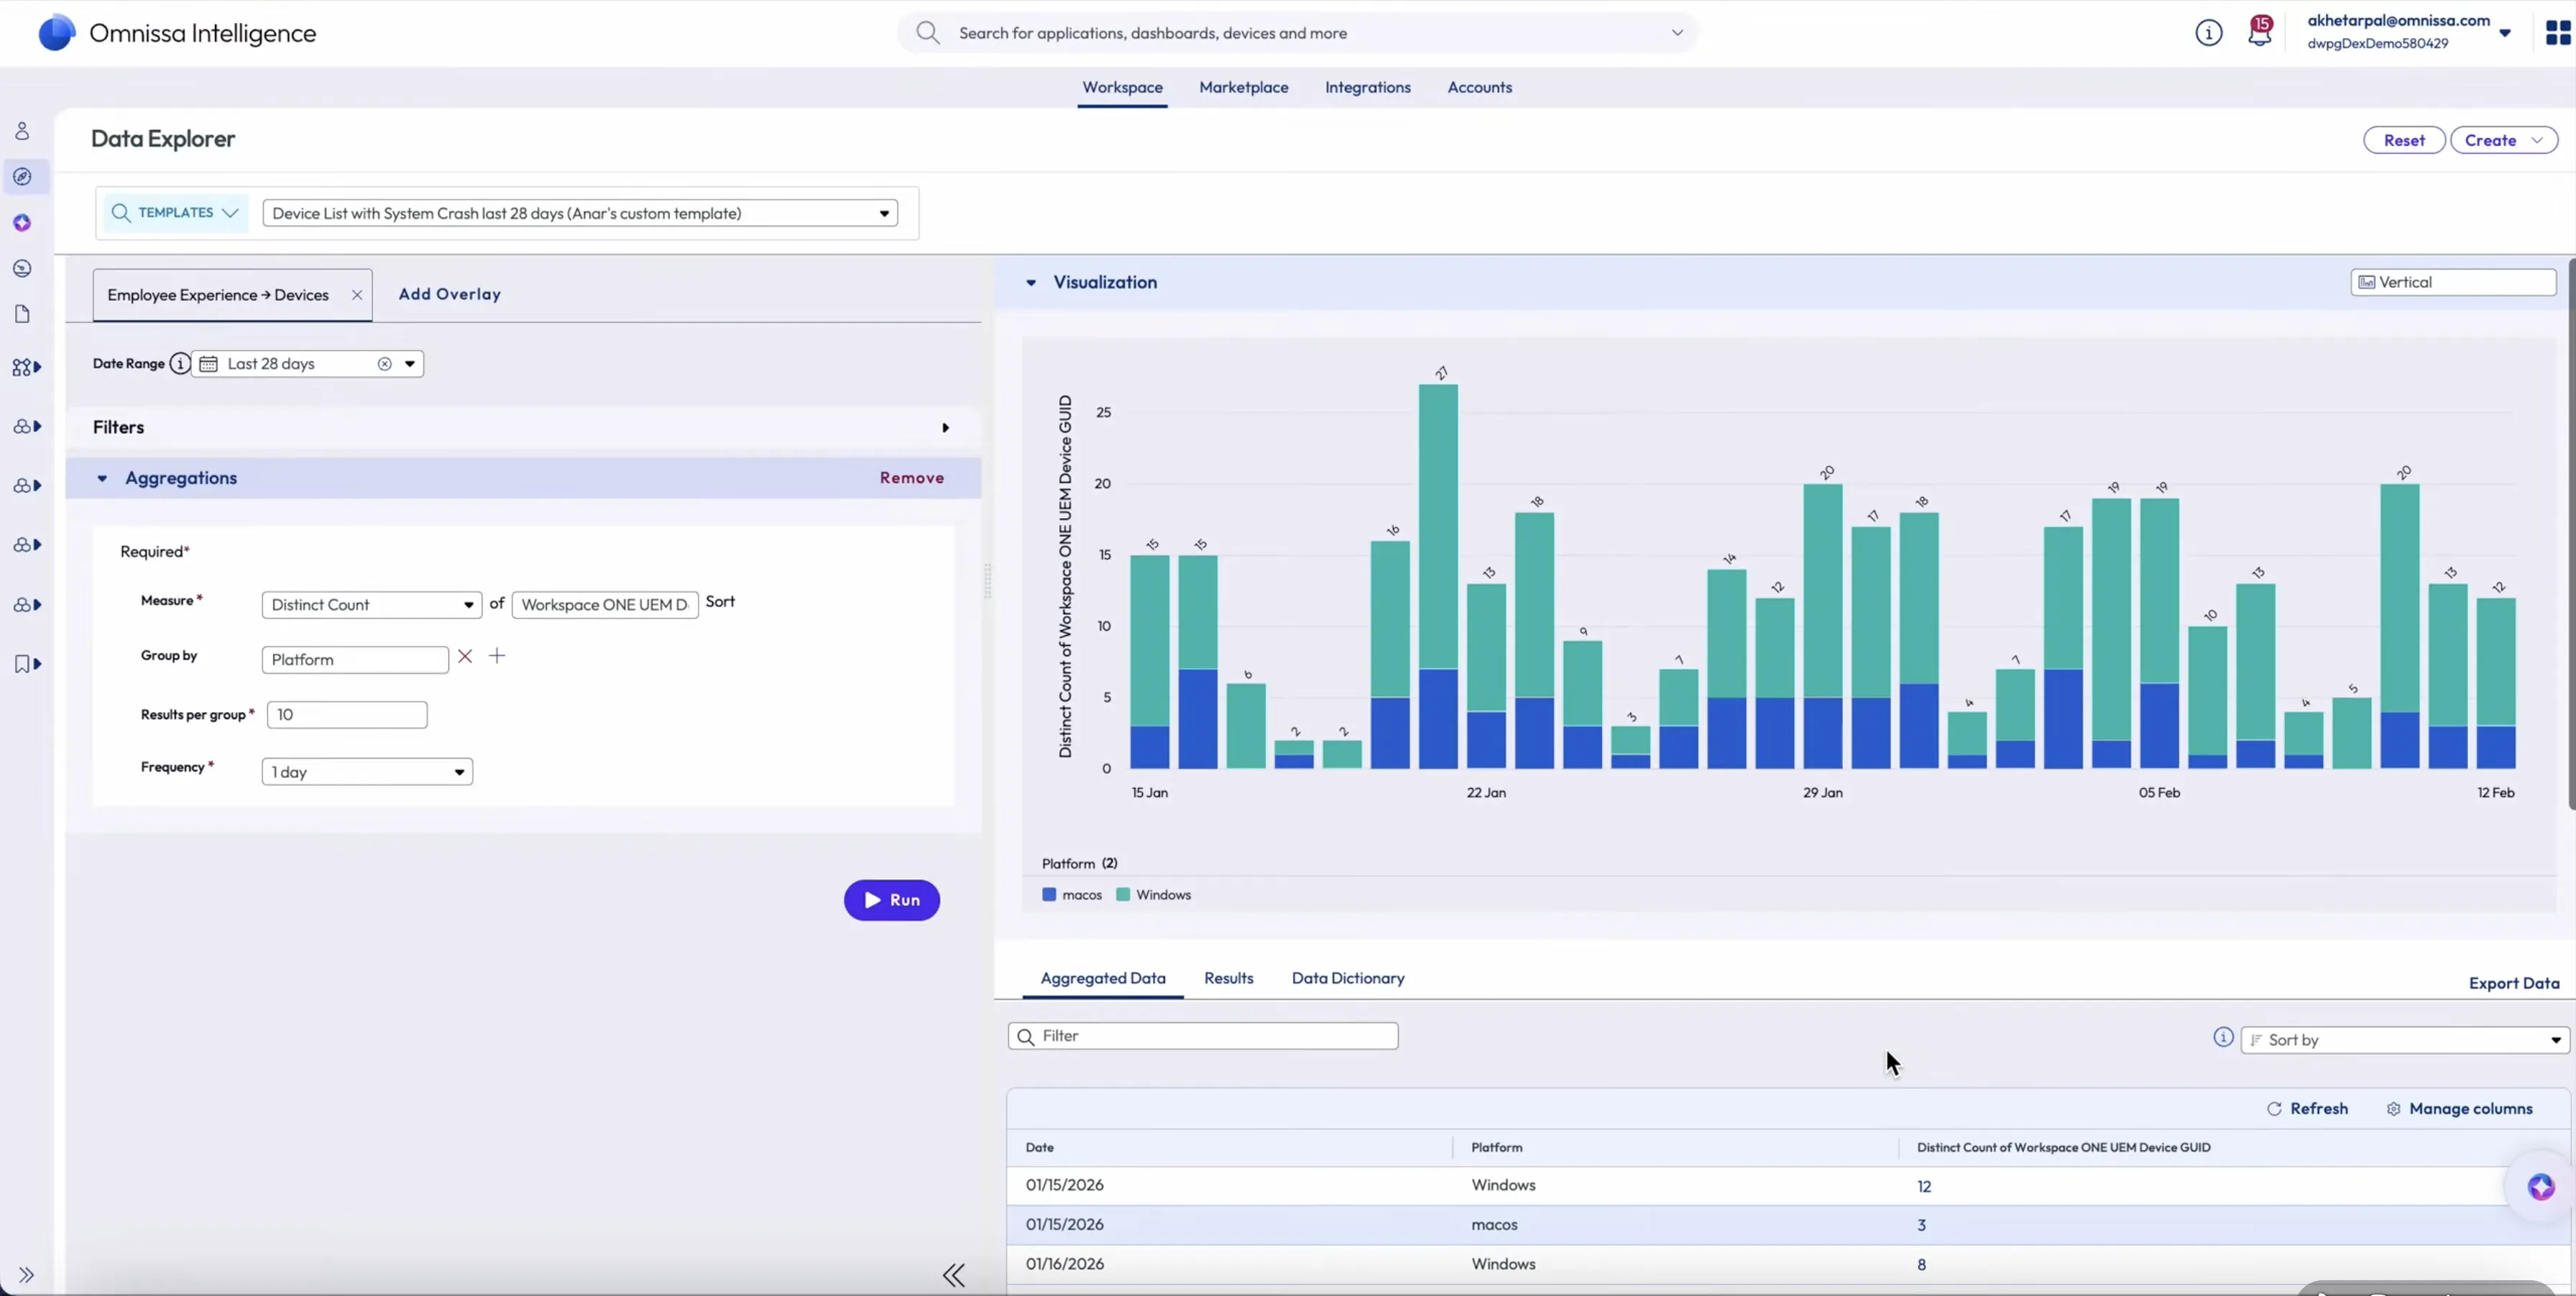2576x1296 pixels.
Task: Open the apps grid icon
Action: 2558,33
